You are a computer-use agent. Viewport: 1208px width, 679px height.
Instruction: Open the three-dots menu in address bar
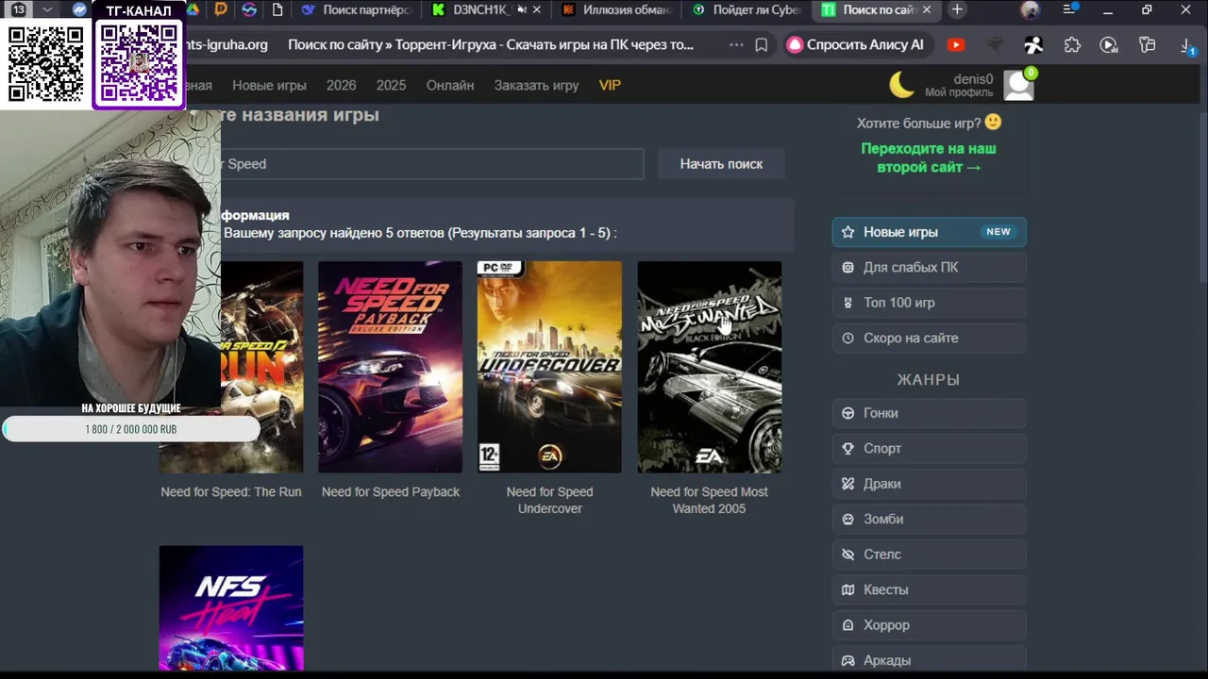pyautogui.click(x=736, y=45)
